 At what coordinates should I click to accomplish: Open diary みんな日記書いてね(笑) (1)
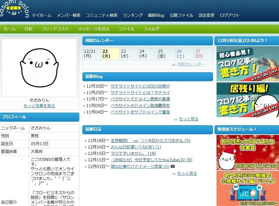(136, 147)
